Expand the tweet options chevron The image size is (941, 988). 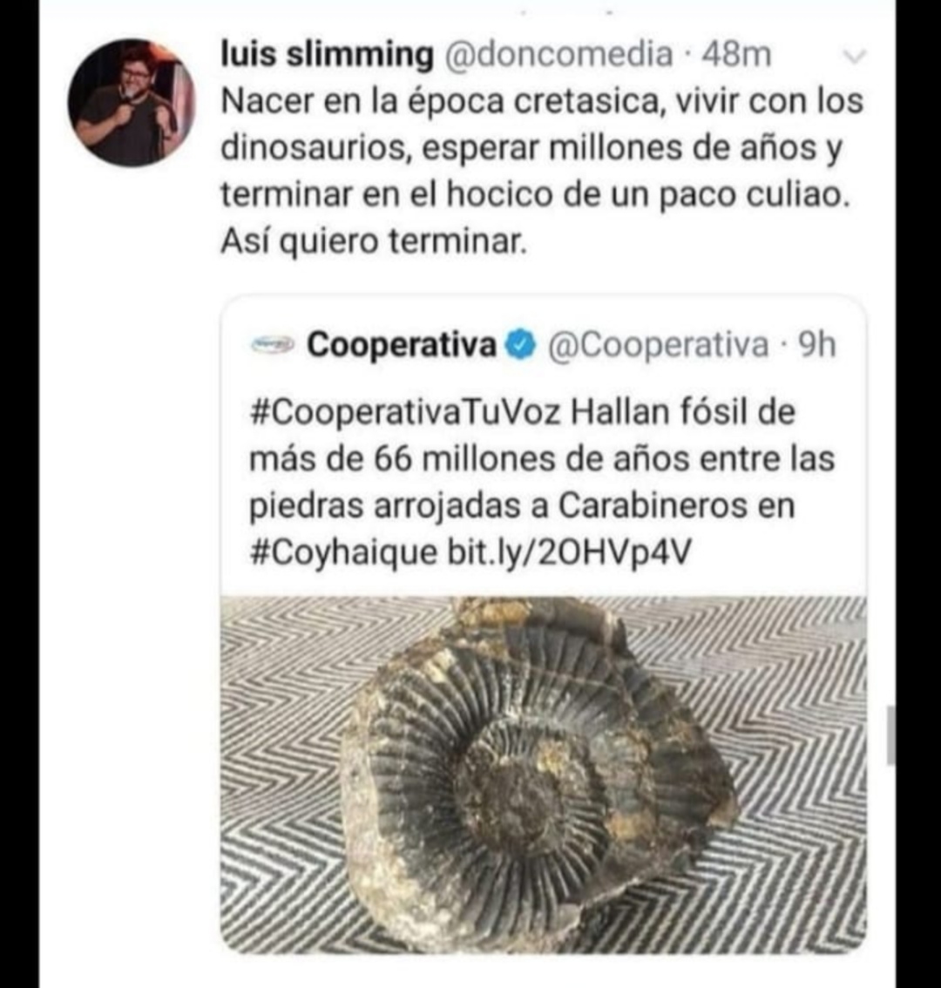pyautogui.click(x=855, y=57)
